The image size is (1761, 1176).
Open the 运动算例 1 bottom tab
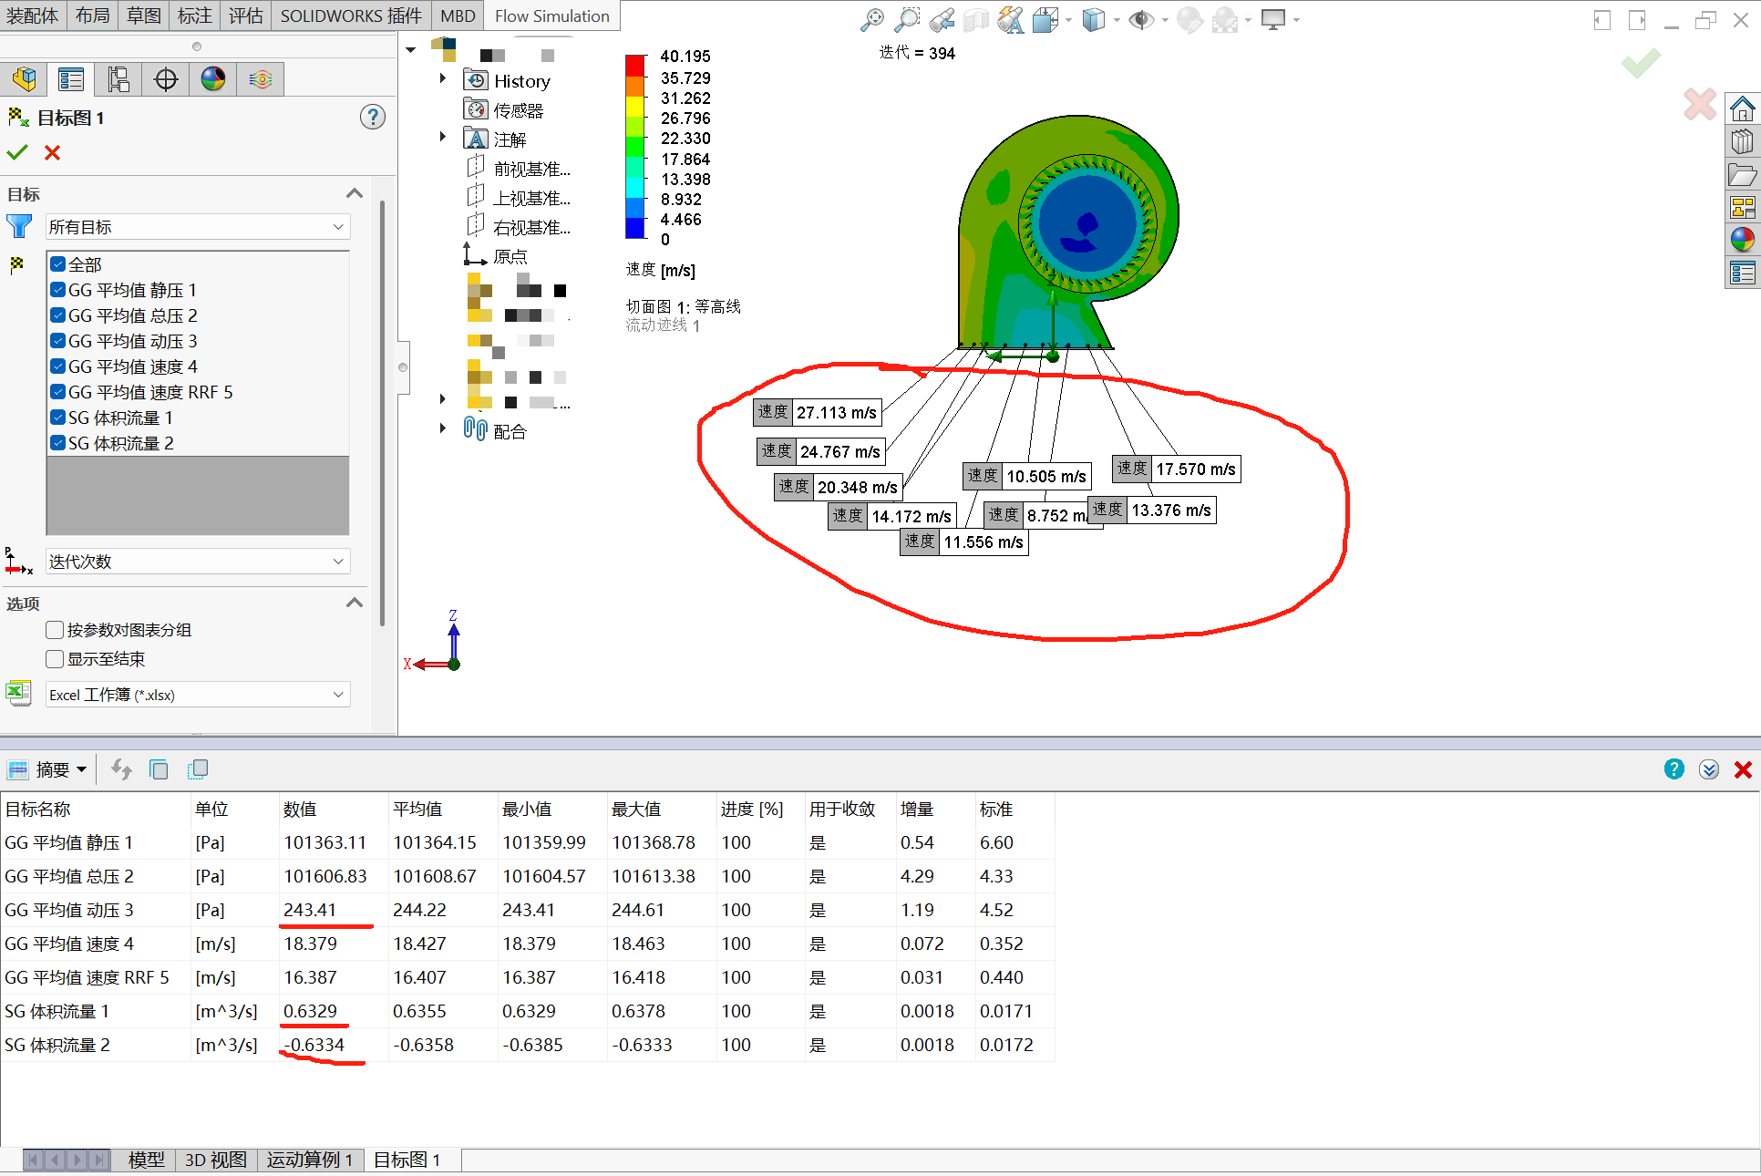309,1160
